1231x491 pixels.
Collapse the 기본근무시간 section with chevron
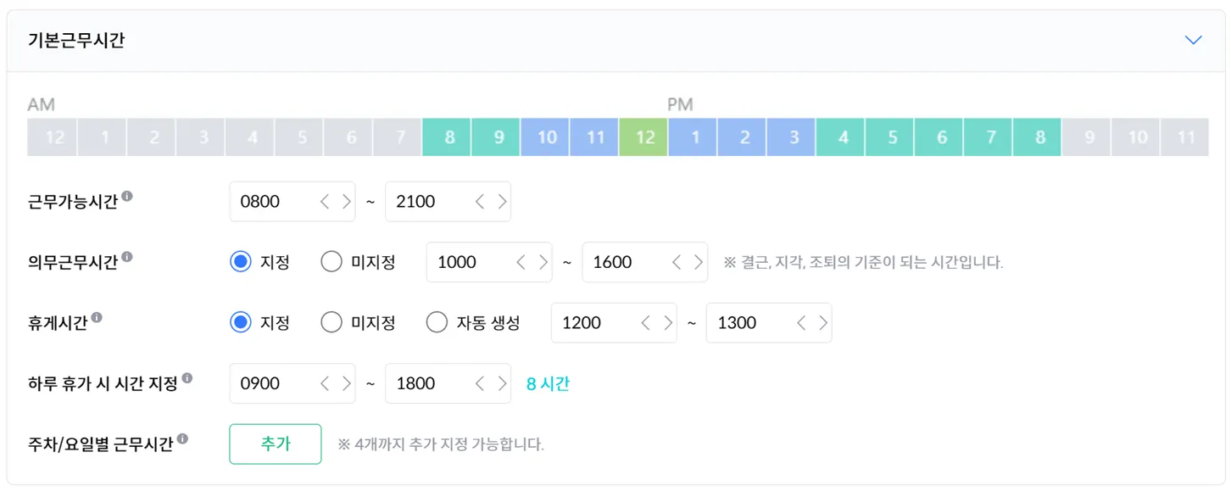(1193, 41)
